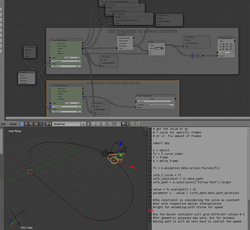Click the FCurveIndex field in upper evaluator node
The height and width of the screenshot is (230, 250).
[x=66, y=61]
